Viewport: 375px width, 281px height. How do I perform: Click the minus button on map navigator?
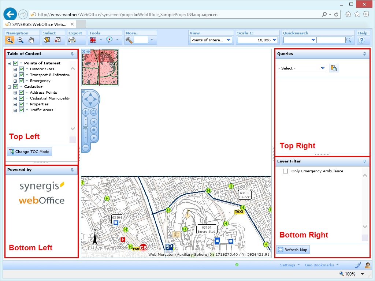[85, 148]
